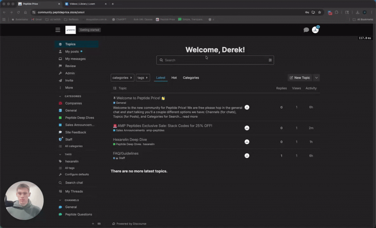
Task: Open the chat bubble icon in header
Action: click(306, 30)
